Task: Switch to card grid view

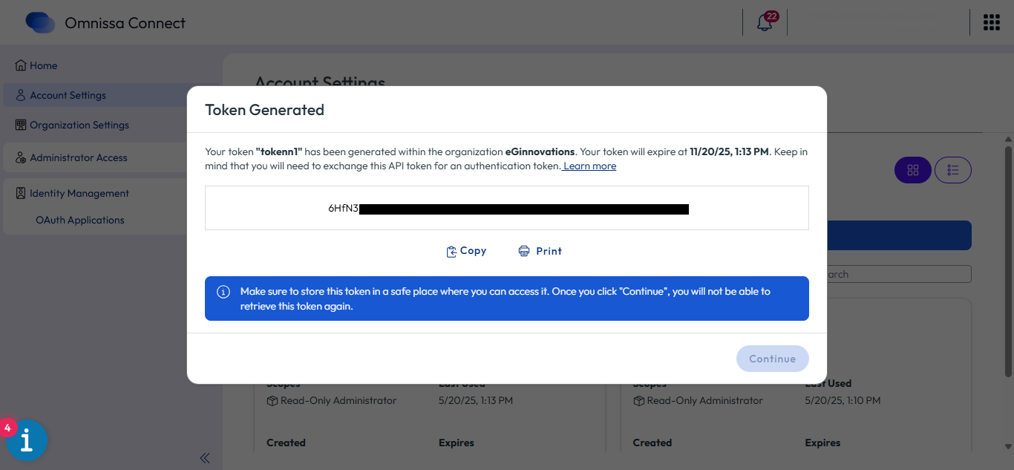Action: pyautogui.click(x=913, y=170)
